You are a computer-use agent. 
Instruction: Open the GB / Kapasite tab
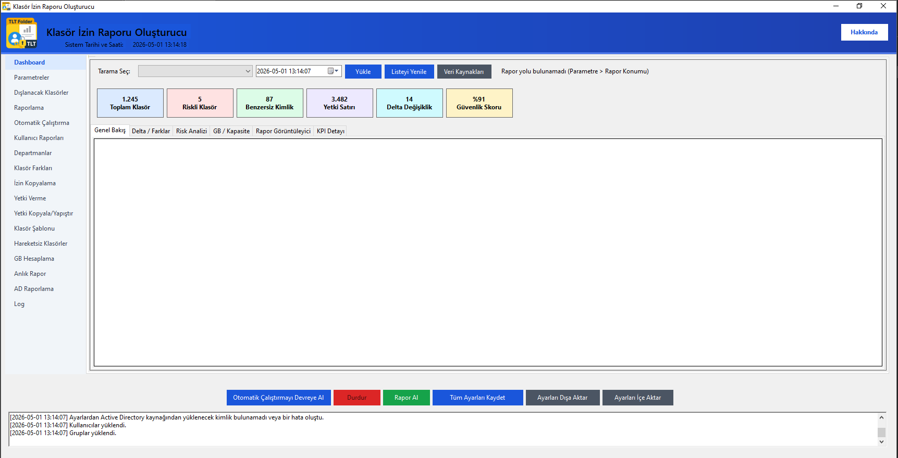click(231, 131)
